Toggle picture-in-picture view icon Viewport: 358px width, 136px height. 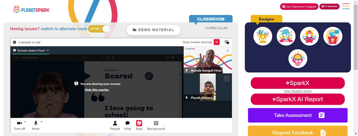pos(227,42)
